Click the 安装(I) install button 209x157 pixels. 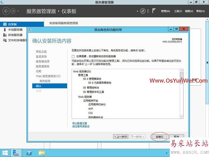click(159, 137)
